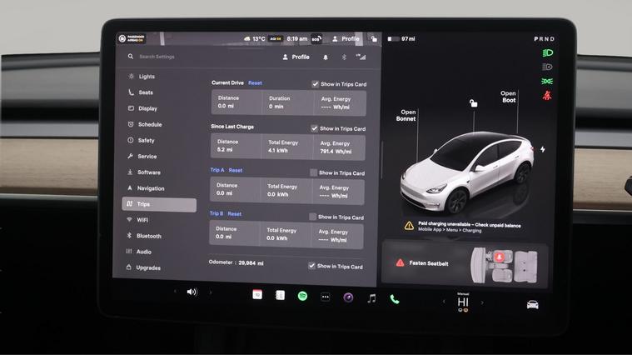Open the all apps three-dot launcher
Viewport: 632px width, 355px height.
(x=326, y=297)
